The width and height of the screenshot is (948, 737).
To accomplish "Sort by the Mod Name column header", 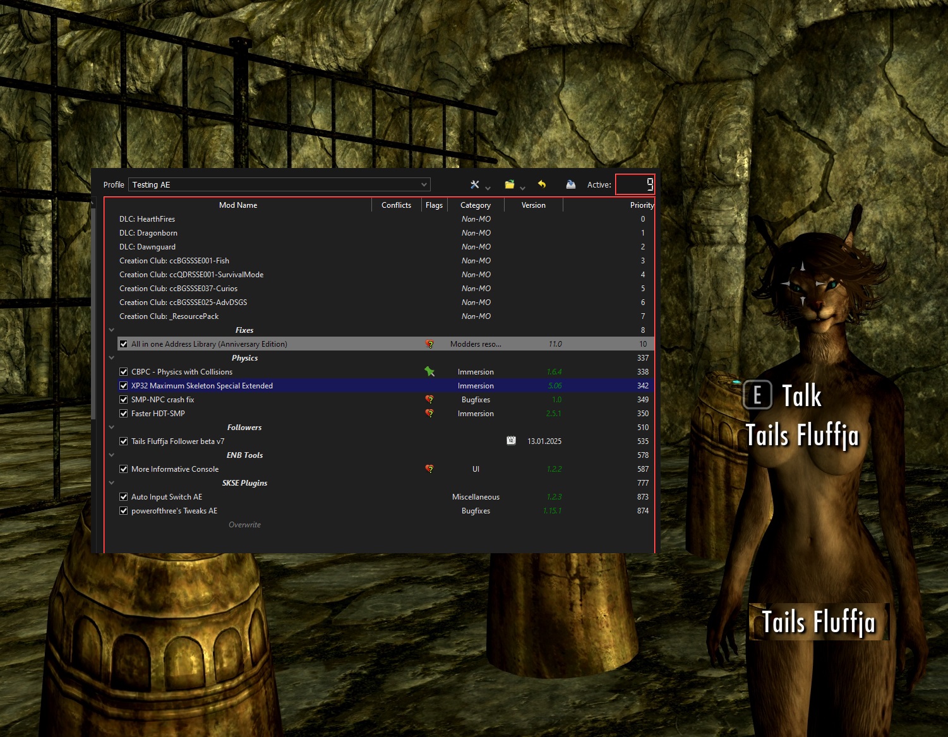I will pyautogui.click(x=238, y=205).
